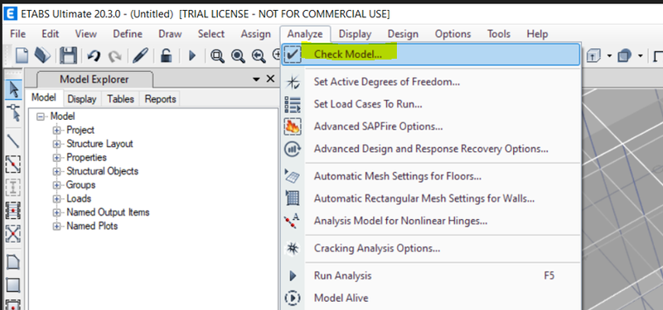Expand the Properties tree node
The height and width of the screenshot is (310, 663).
click(x=56, y=158)
